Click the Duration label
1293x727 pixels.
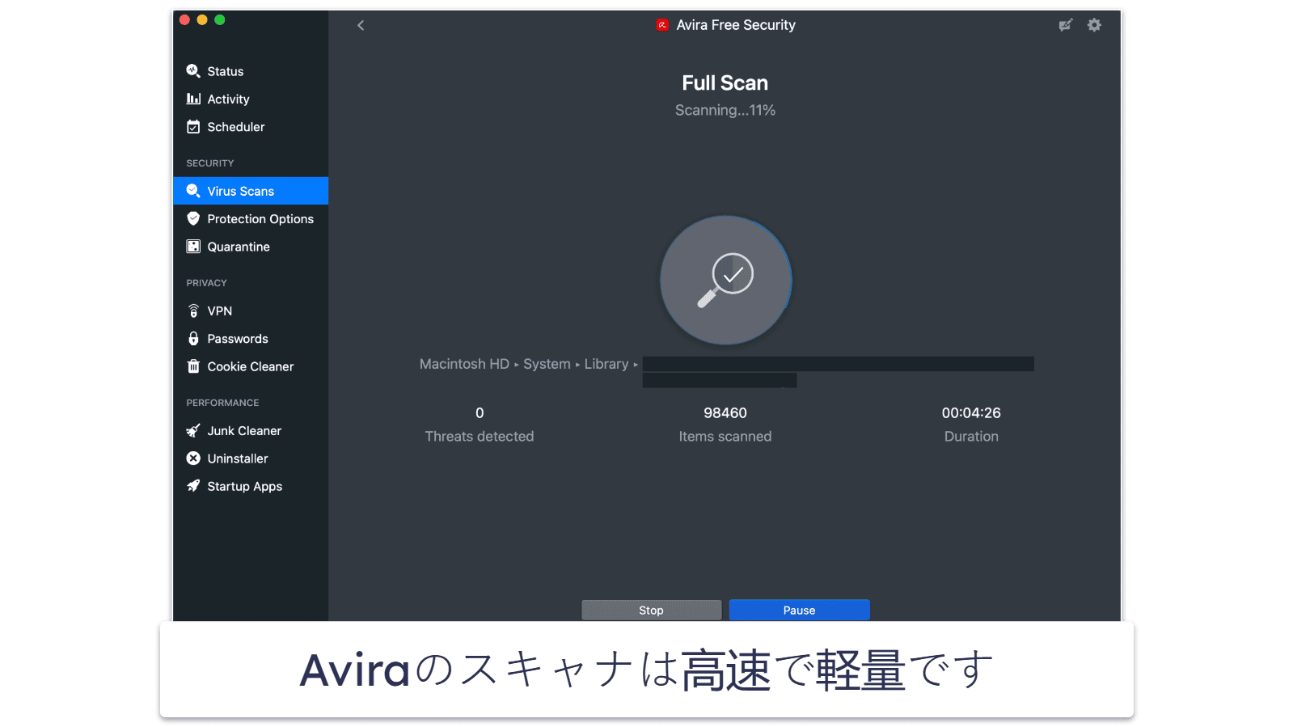[x=971, y=437]
